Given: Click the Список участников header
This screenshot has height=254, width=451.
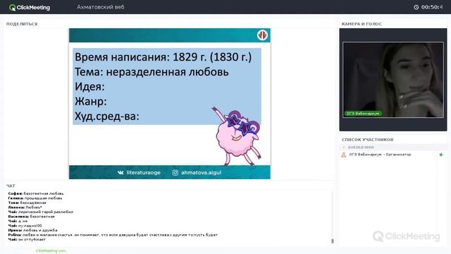Looking at the screenshot, I should coord(368,140).
